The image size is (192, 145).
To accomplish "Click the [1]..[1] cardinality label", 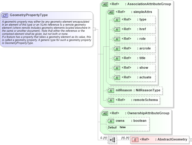I will point(125,138).
